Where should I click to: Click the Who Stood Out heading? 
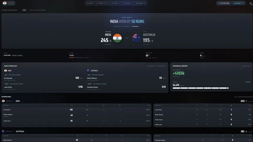coord(11,66)
